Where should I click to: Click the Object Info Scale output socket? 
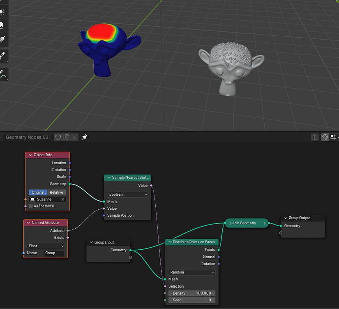[69, 177]
